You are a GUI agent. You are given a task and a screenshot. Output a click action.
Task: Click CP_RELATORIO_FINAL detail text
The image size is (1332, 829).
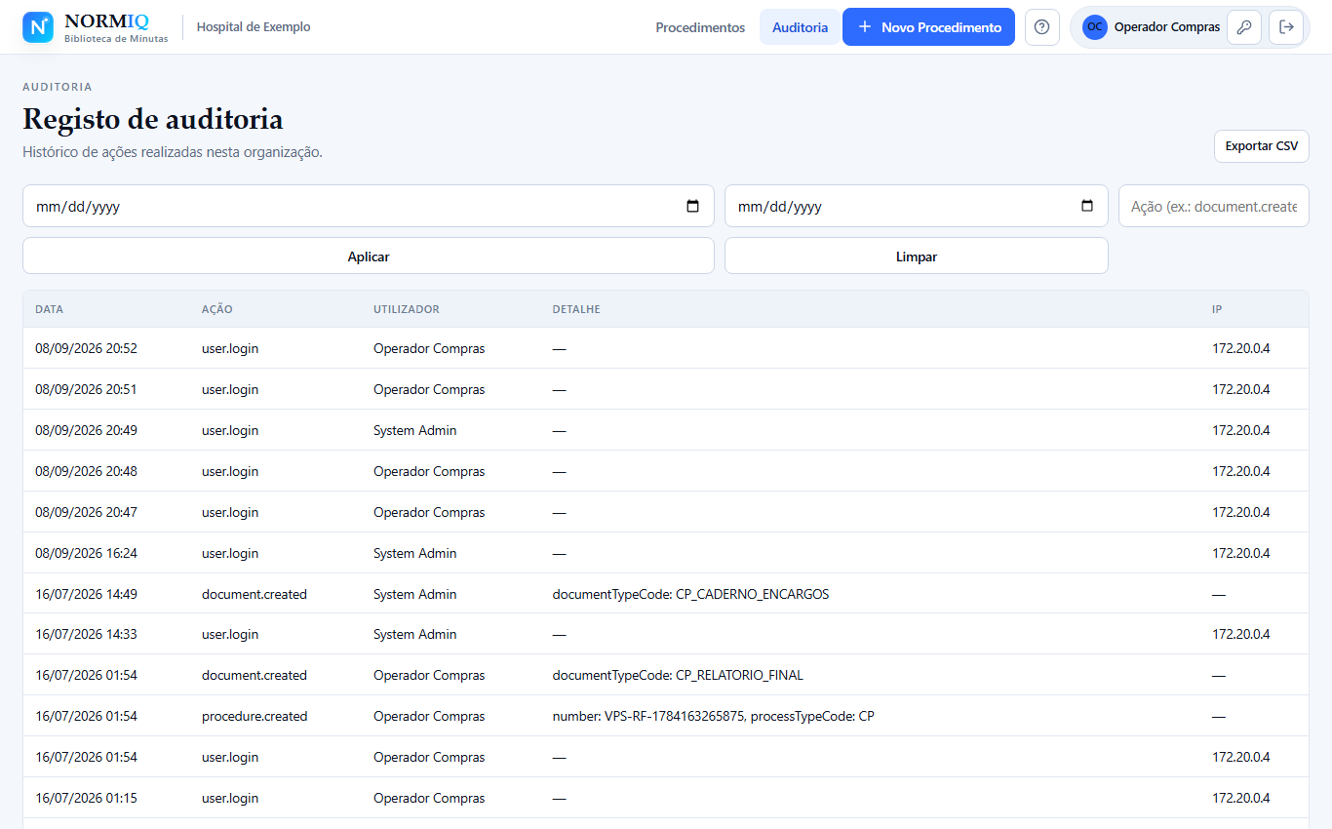click(739, 675)
